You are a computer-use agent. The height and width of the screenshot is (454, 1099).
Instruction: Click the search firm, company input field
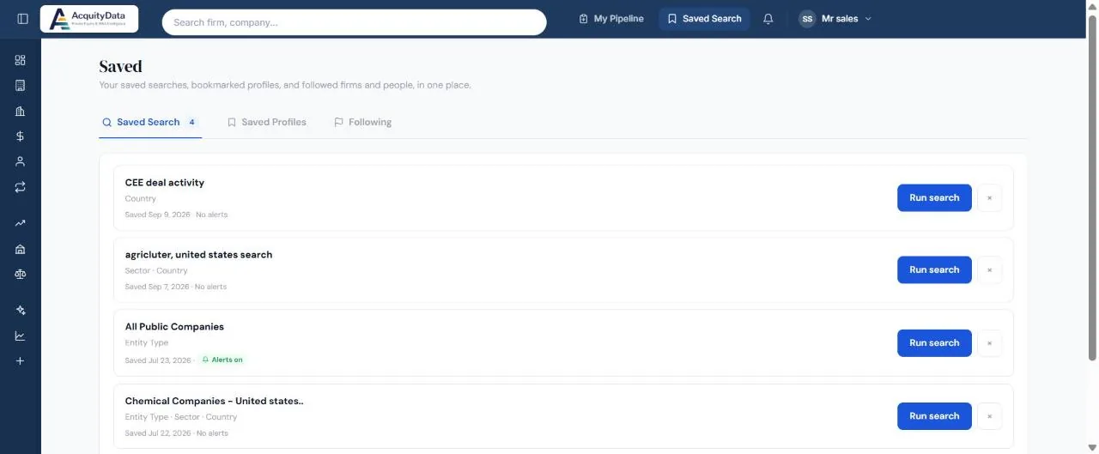click(x=354, y=22)
